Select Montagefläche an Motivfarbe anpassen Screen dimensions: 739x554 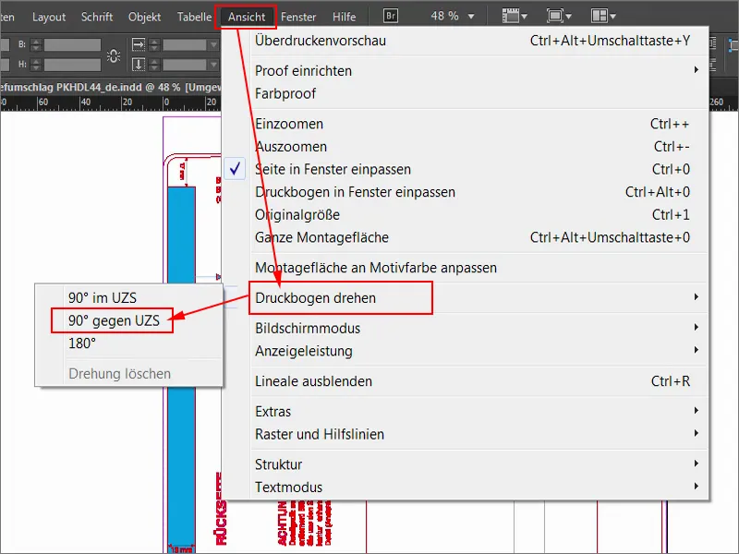click(x=472, y=268)
